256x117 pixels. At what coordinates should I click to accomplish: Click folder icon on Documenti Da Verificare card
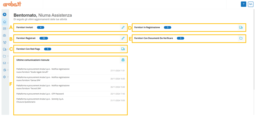tap(241, 38)
